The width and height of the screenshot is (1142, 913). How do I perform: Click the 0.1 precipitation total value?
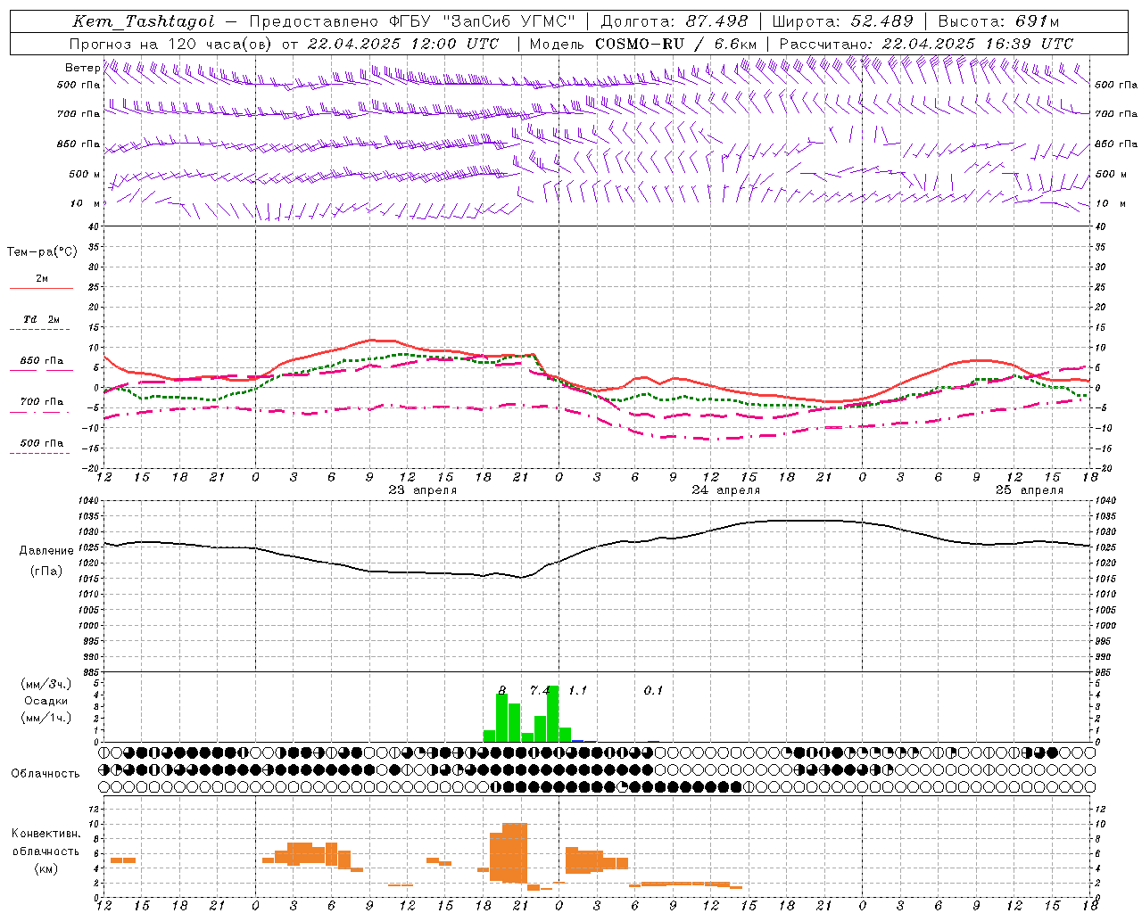click(653, 690)
